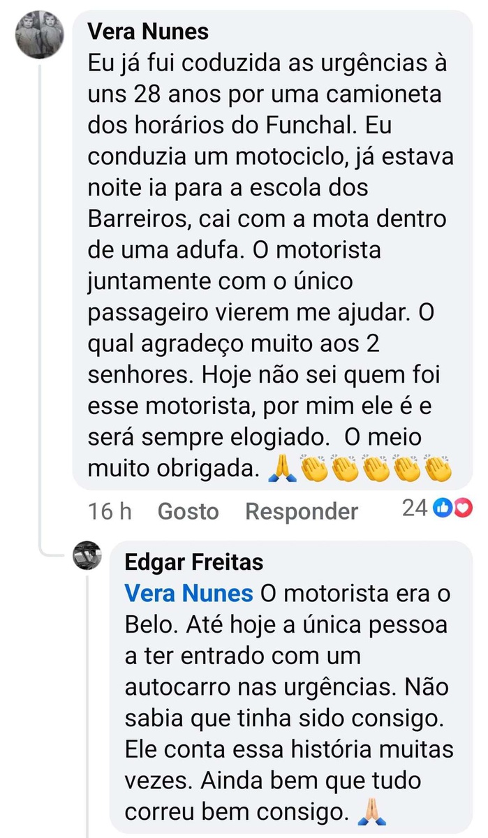The image size is (488, 838).
Task: Click the thread line below Edgar's avatar
Action: tap(88, 698)
